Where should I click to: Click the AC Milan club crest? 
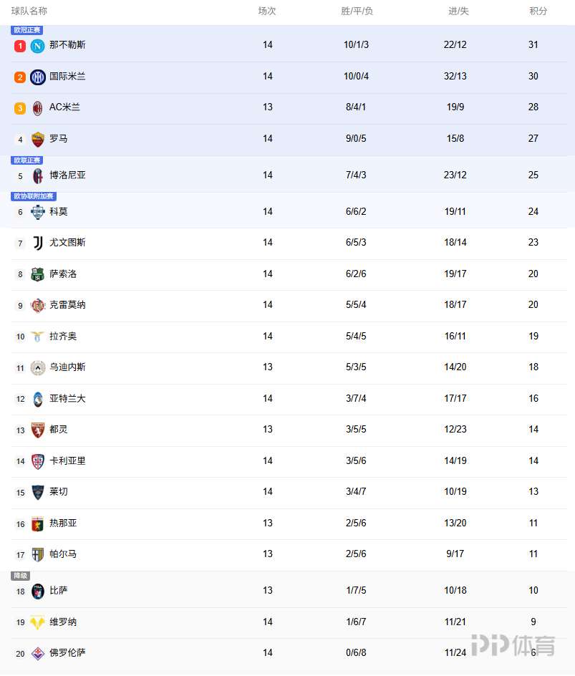38,108
